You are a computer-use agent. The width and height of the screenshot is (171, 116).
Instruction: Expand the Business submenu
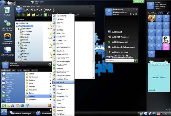pos(38,80)
